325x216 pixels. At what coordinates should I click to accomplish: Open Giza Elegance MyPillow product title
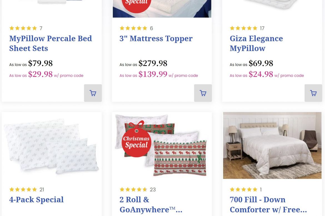(256, 43)
